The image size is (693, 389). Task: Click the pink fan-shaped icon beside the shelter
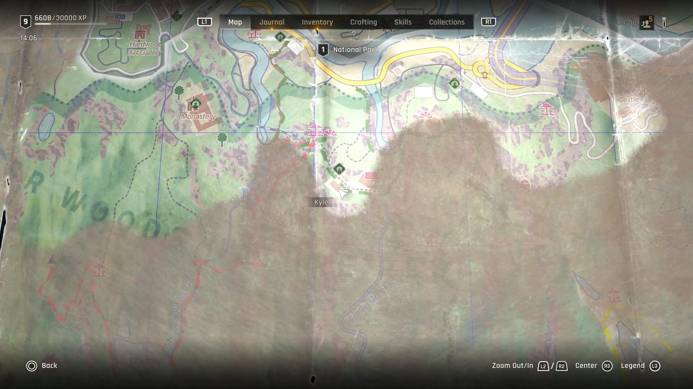pos(330,133)
